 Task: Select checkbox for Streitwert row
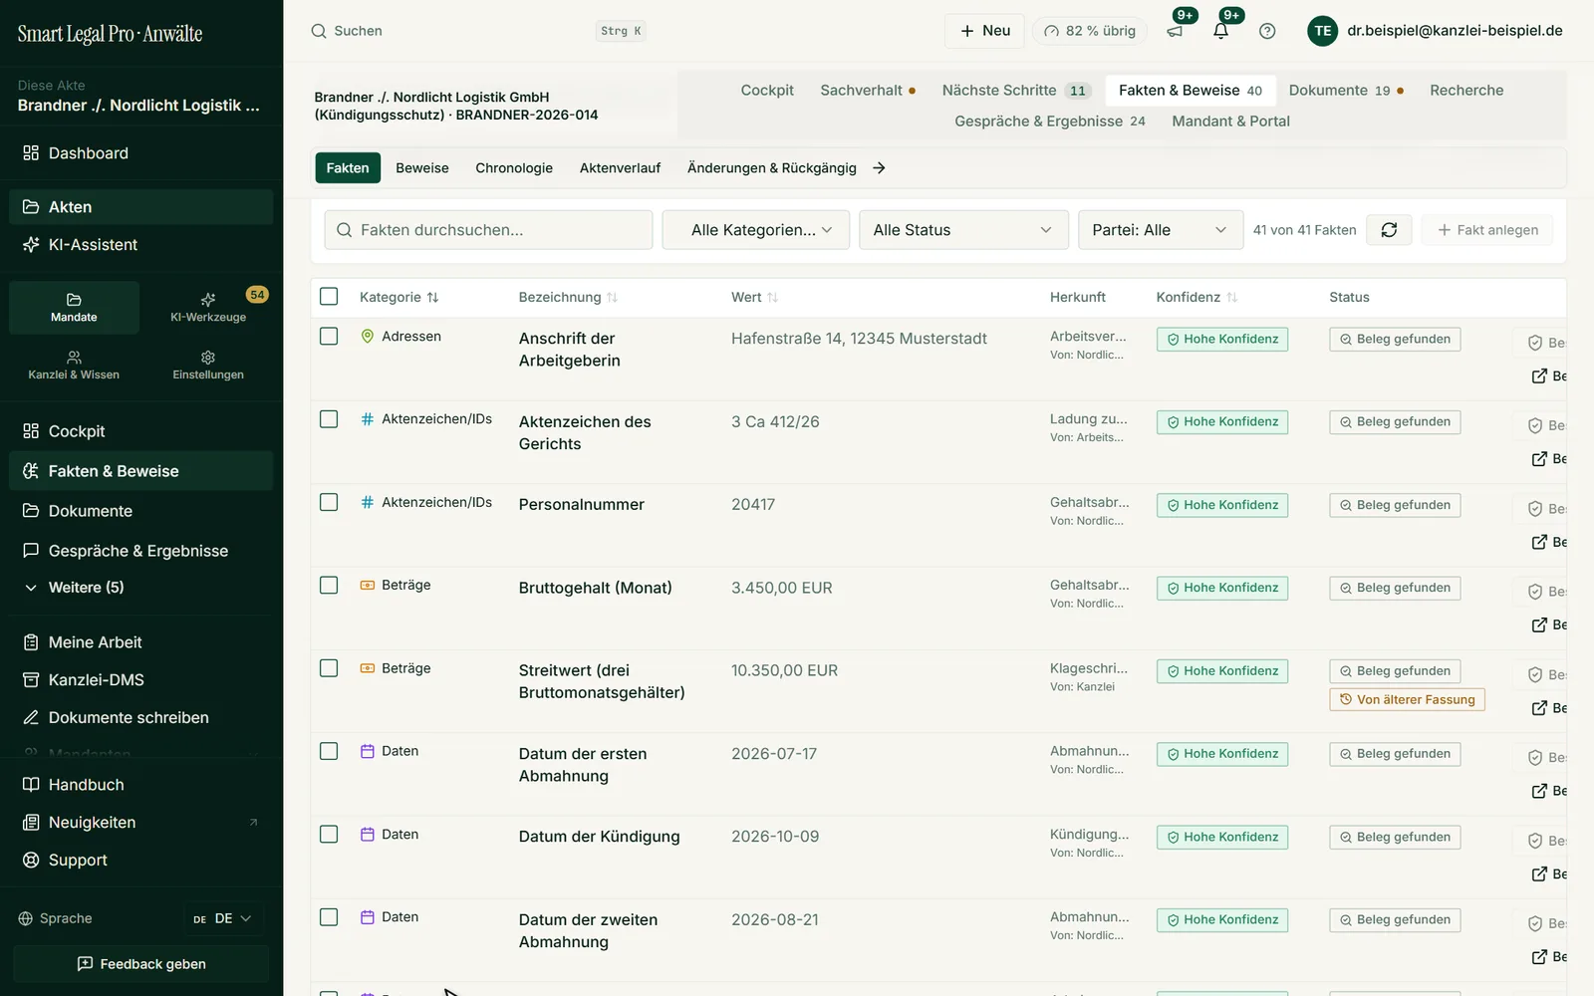(x=329, y=668)
